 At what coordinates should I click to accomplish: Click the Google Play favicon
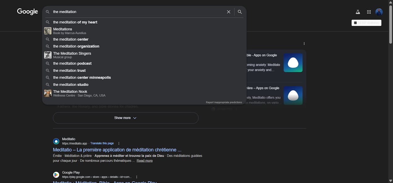[56, 175]
